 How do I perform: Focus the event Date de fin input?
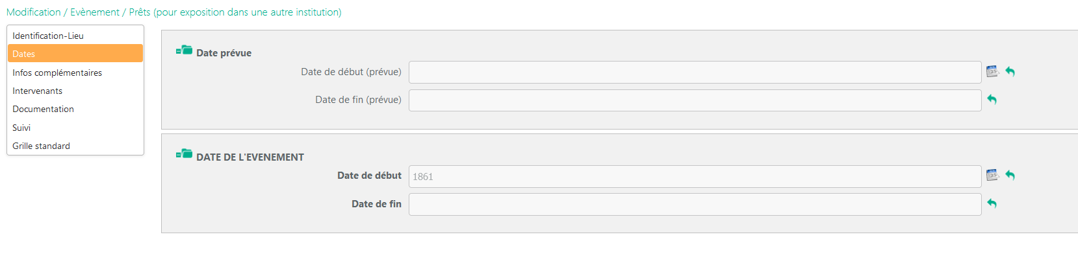tap(695, 204)
